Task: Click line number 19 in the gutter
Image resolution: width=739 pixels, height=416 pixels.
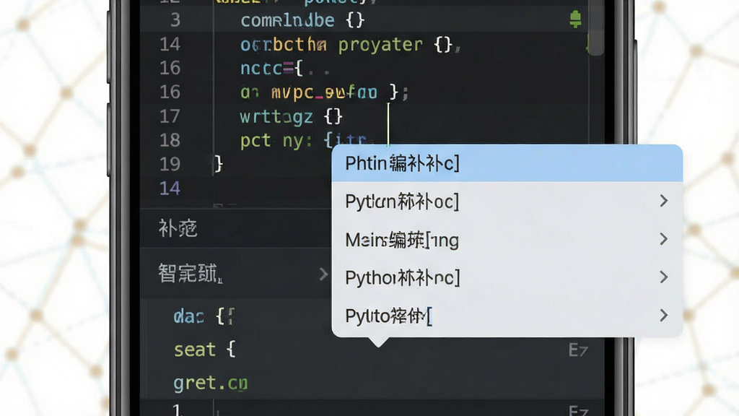Action: pos(170,164)
